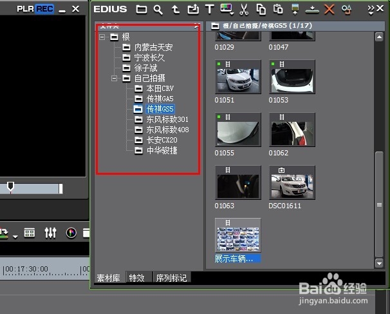Click the bin scrollbar thumb
Screen dimensions: 390x314
tap(379, 204)
